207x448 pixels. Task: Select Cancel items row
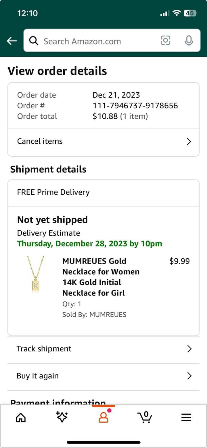tap(103, 142)
